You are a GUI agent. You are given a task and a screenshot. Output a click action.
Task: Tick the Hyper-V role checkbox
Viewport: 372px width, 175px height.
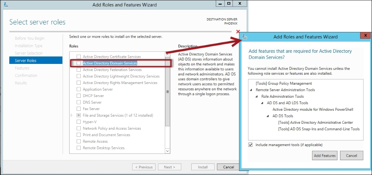(x=78, y=122)
